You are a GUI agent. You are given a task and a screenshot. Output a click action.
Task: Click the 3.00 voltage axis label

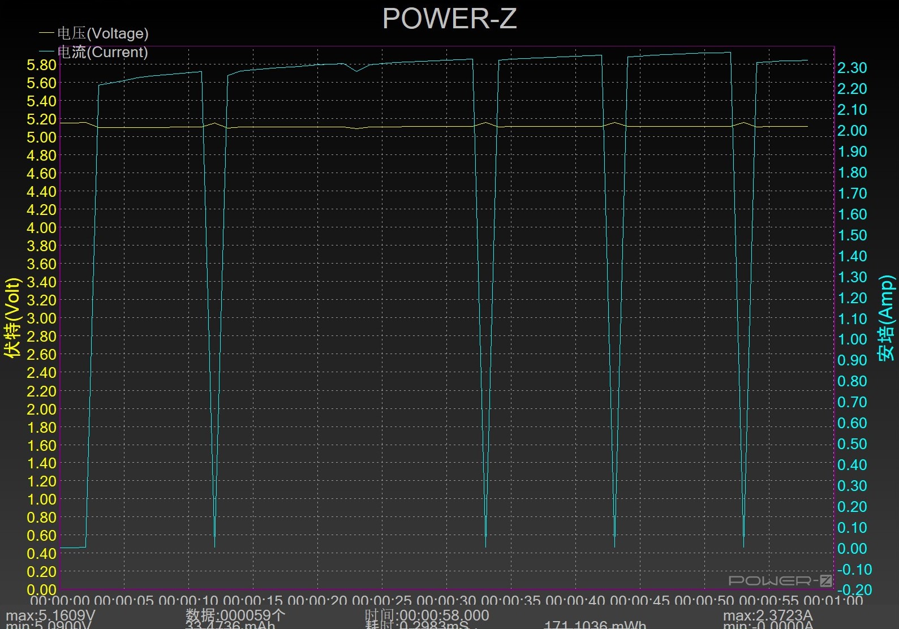[x=41, y=318]
